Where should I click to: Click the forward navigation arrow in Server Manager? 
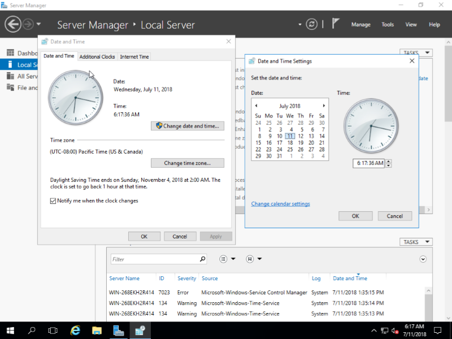28,24
